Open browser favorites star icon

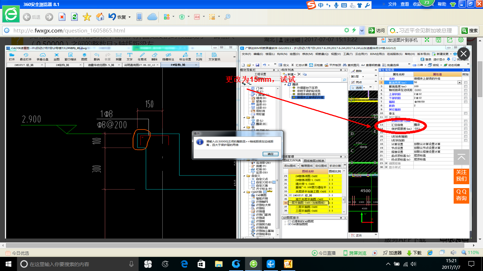87,17
